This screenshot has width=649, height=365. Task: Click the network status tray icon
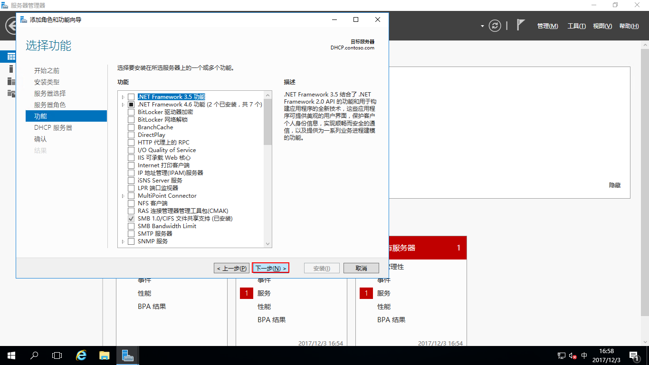click(562, 355)
